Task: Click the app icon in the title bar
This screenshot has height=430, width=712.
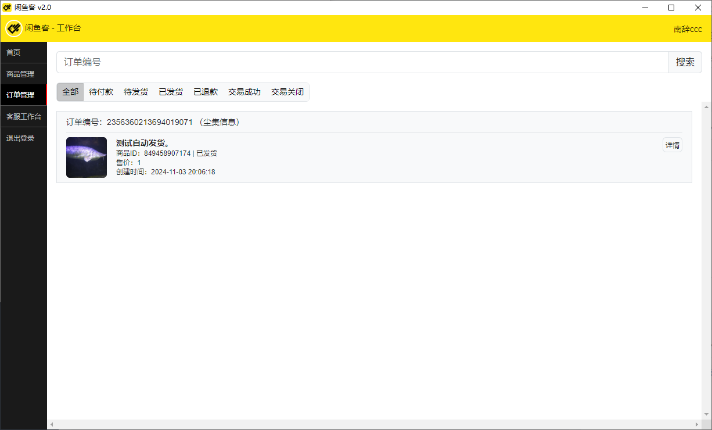Action: [x=7, y=8]
